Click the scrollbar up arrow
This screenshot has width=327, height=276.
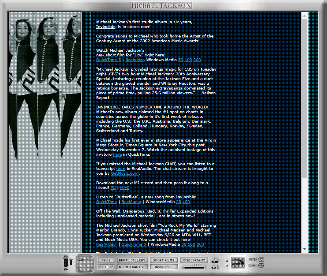click(305, 16)
